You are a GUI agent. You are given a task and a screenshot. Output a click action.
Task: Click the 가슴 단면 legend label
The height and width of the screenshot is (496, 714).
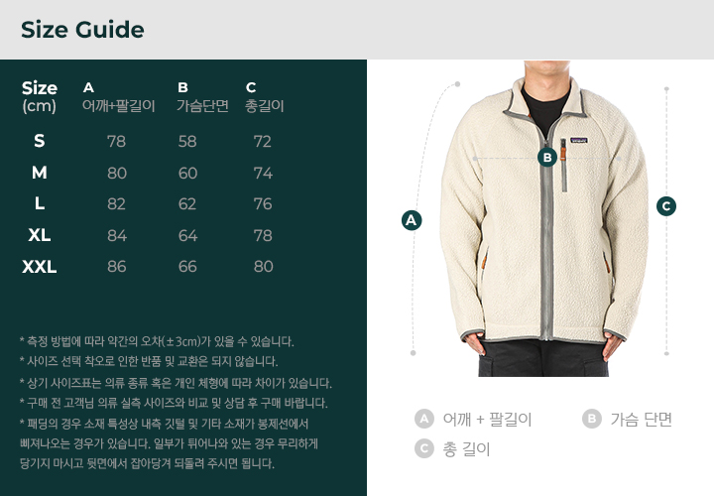click(x=642, y=419)
